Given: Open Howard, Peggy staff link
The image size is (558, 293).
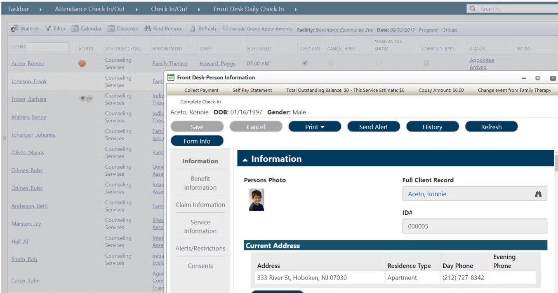Looking at the screenshot, I should pyautogui.click(x=218, y=63).
